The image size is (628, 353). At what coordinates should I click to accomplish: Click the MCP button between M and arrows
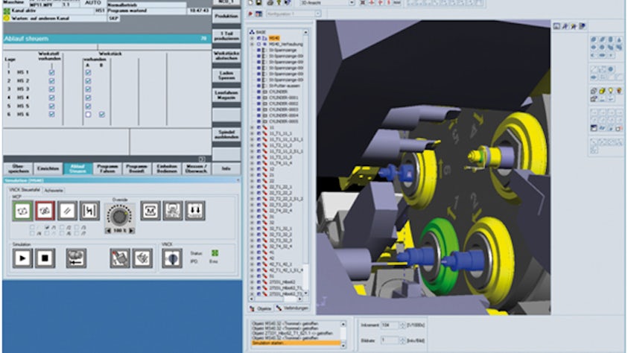(x=173, y=211)
